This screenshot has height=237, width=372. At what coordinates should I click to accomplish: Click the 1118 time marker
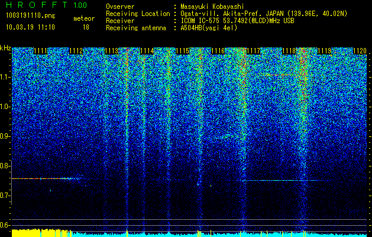click(289, 51)
